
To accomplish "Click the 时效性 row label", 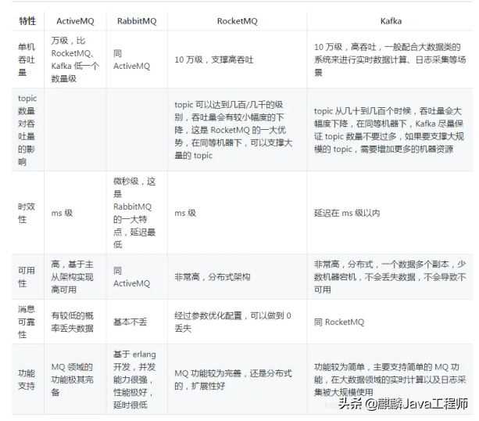I will [27, 213].
